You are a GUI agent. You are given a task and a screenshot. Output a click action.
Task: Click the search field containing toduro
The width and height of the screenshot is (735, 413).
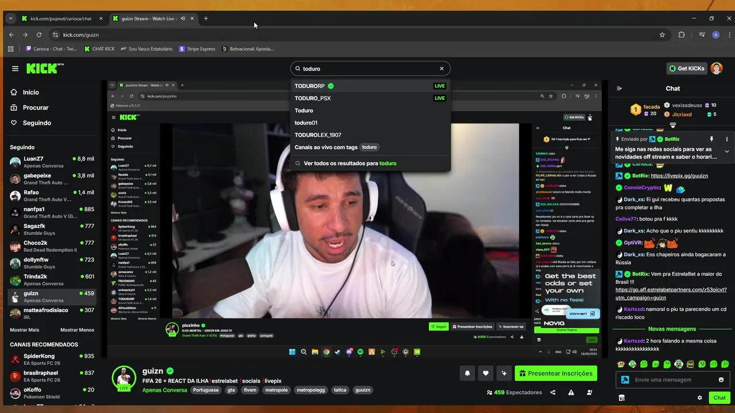tap(370, 68)
